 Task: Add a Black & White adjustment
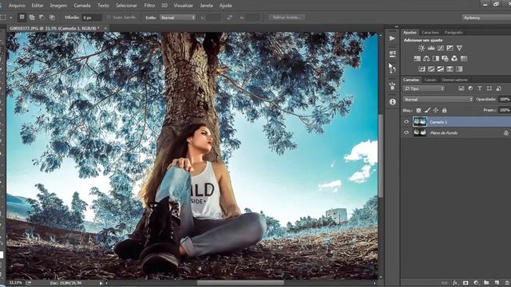pos(436,58)
